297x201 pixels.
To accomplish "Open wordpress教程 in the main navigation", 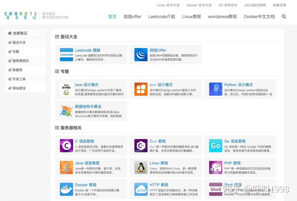I will point(222,16).
